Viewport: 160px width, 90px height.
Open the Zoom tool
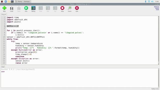point(70,9)
